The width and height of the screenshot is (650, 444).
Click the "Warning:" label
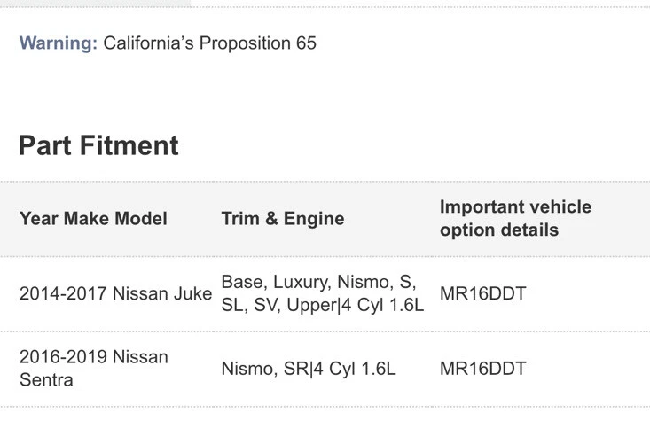(59, 43)
